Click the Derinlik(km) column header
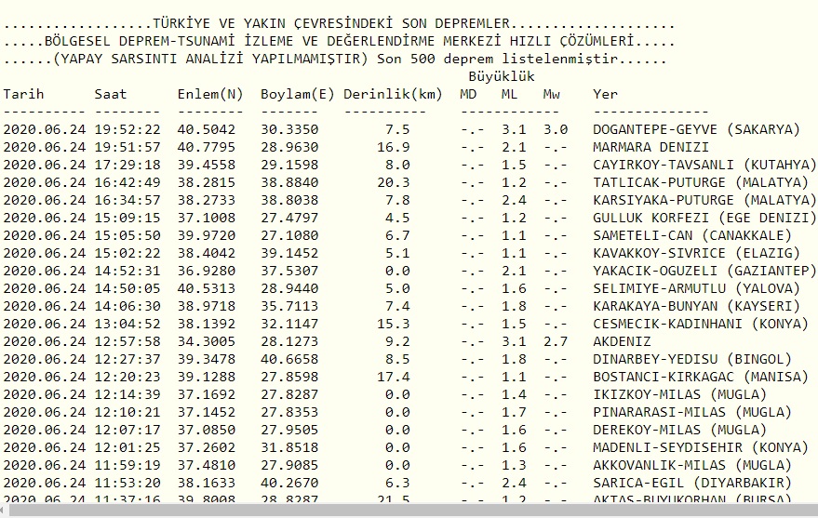This screenshot has height=518, width=818. (x=393, y=94)
